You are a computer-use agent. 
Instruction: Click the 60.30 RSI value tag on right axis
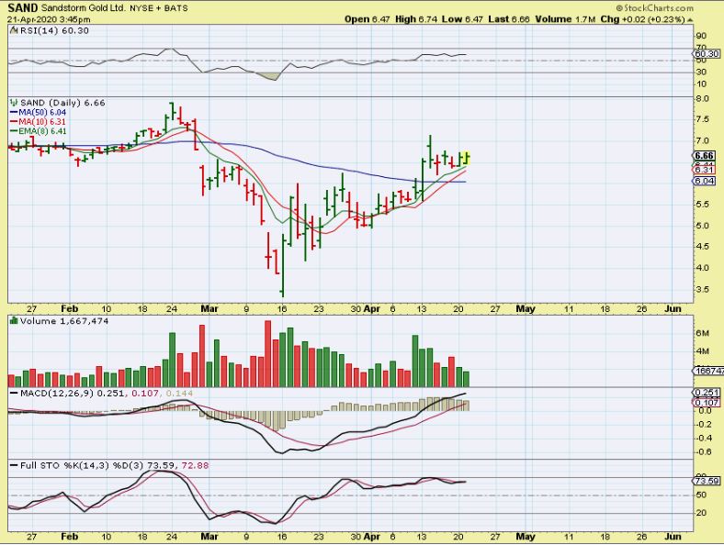tap(707, 54)
